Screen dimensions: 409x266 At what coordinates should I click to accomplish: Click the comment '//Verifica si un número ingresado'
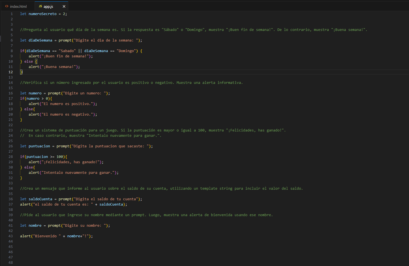pyautogui.click(x=132, y=83)
